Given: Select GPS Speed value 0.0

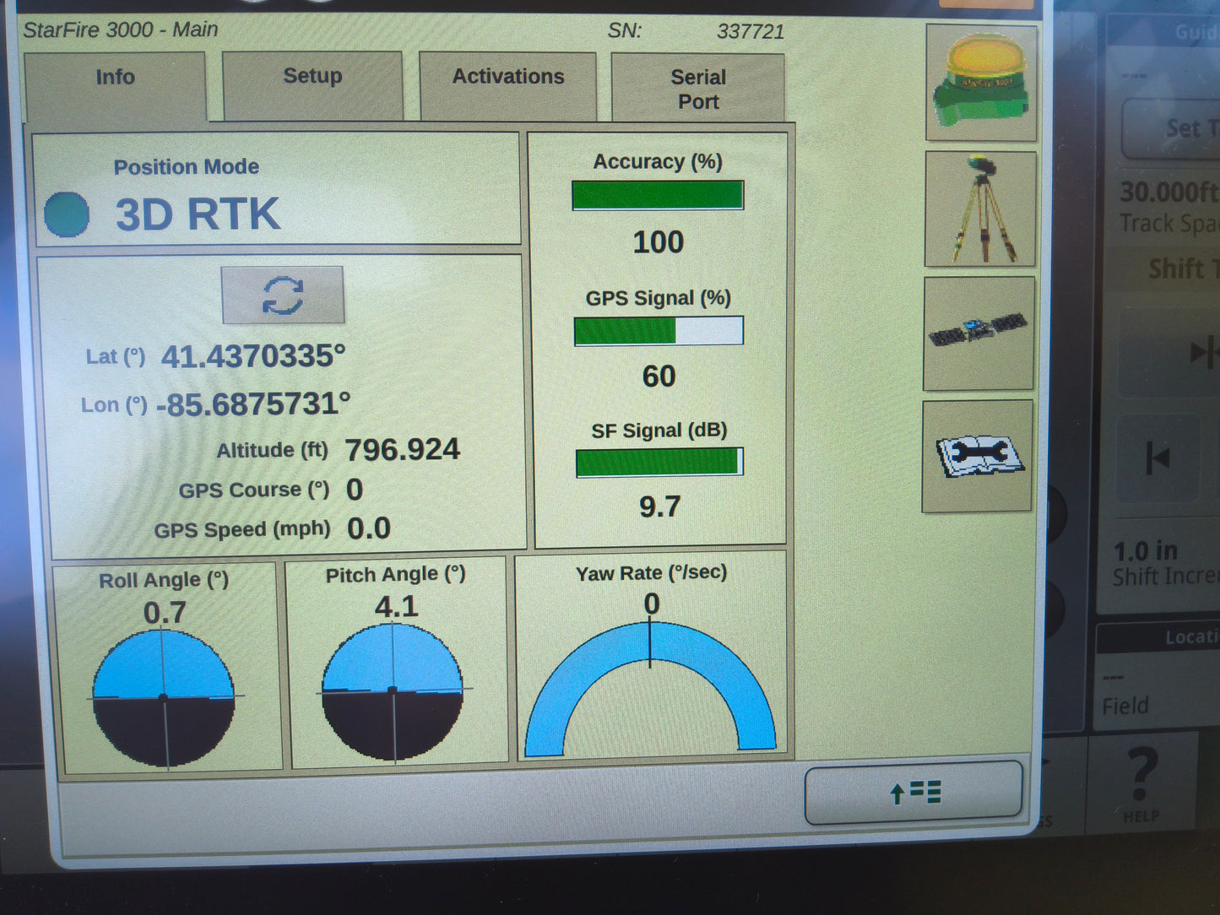Looking at the screenshot, I should [x=369, y=528].
